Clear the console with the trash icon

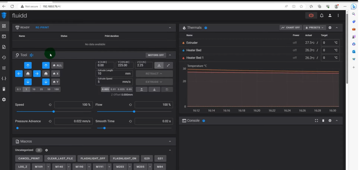tap(323, 121)
